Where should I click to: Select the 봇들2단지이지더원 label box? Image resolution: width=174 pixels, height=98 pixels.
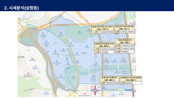[x=124, y=27]
